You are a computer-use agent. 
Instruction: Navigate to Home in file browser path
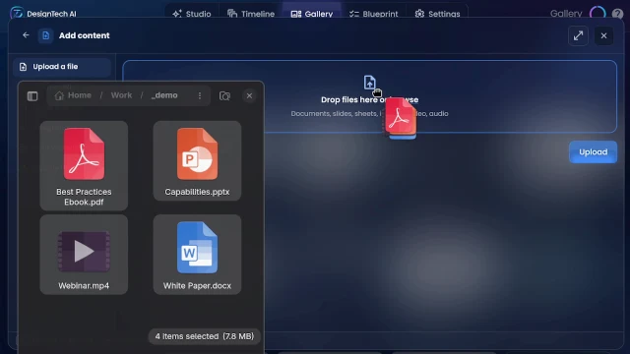[79, 95]
